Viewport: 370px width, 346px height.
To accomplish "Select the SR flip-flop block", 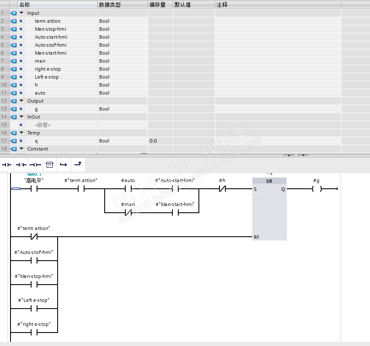I will tap(269, 209).
